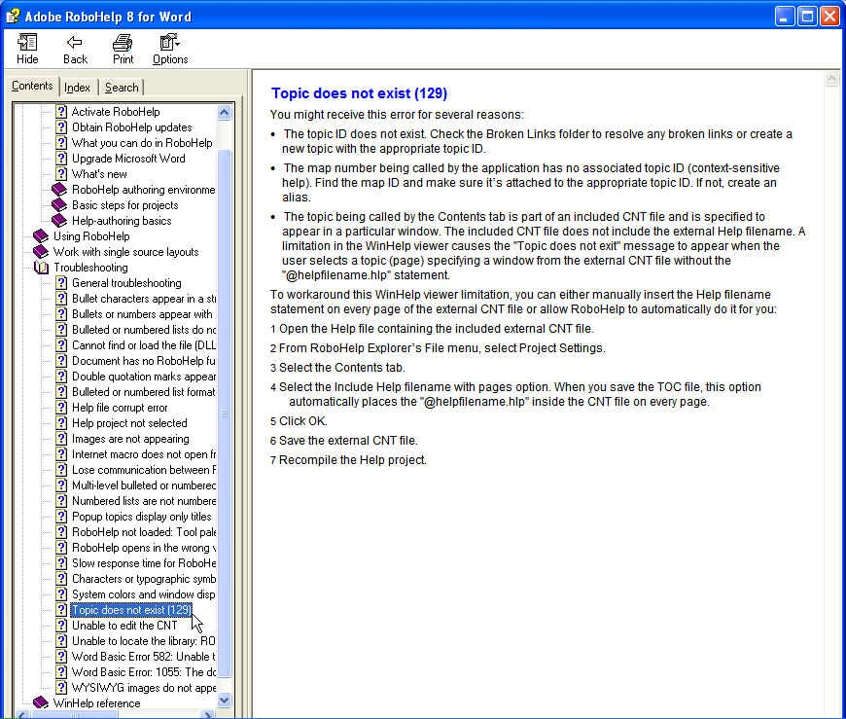Click the open Troubleshooting book icon

tap(41, 268)
